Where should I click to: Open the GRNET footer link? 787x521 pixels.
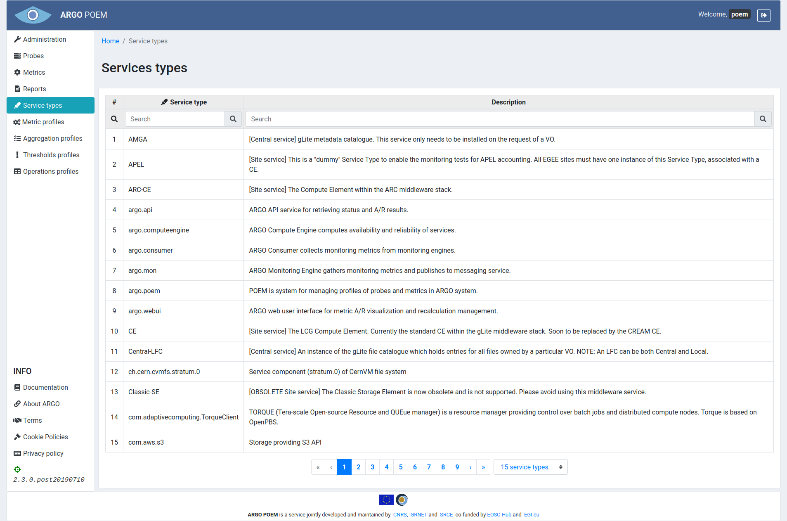click(x=418, y=515)
